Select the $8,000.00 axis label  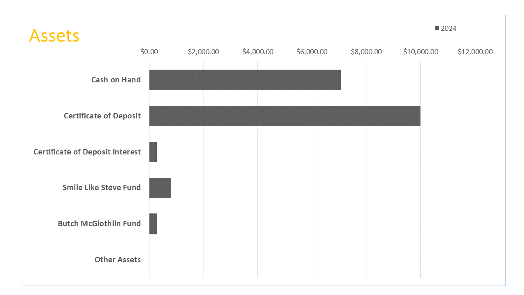click(366, 52)
